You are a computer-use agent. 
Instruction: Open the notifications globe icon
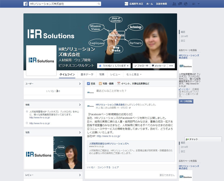186,4
